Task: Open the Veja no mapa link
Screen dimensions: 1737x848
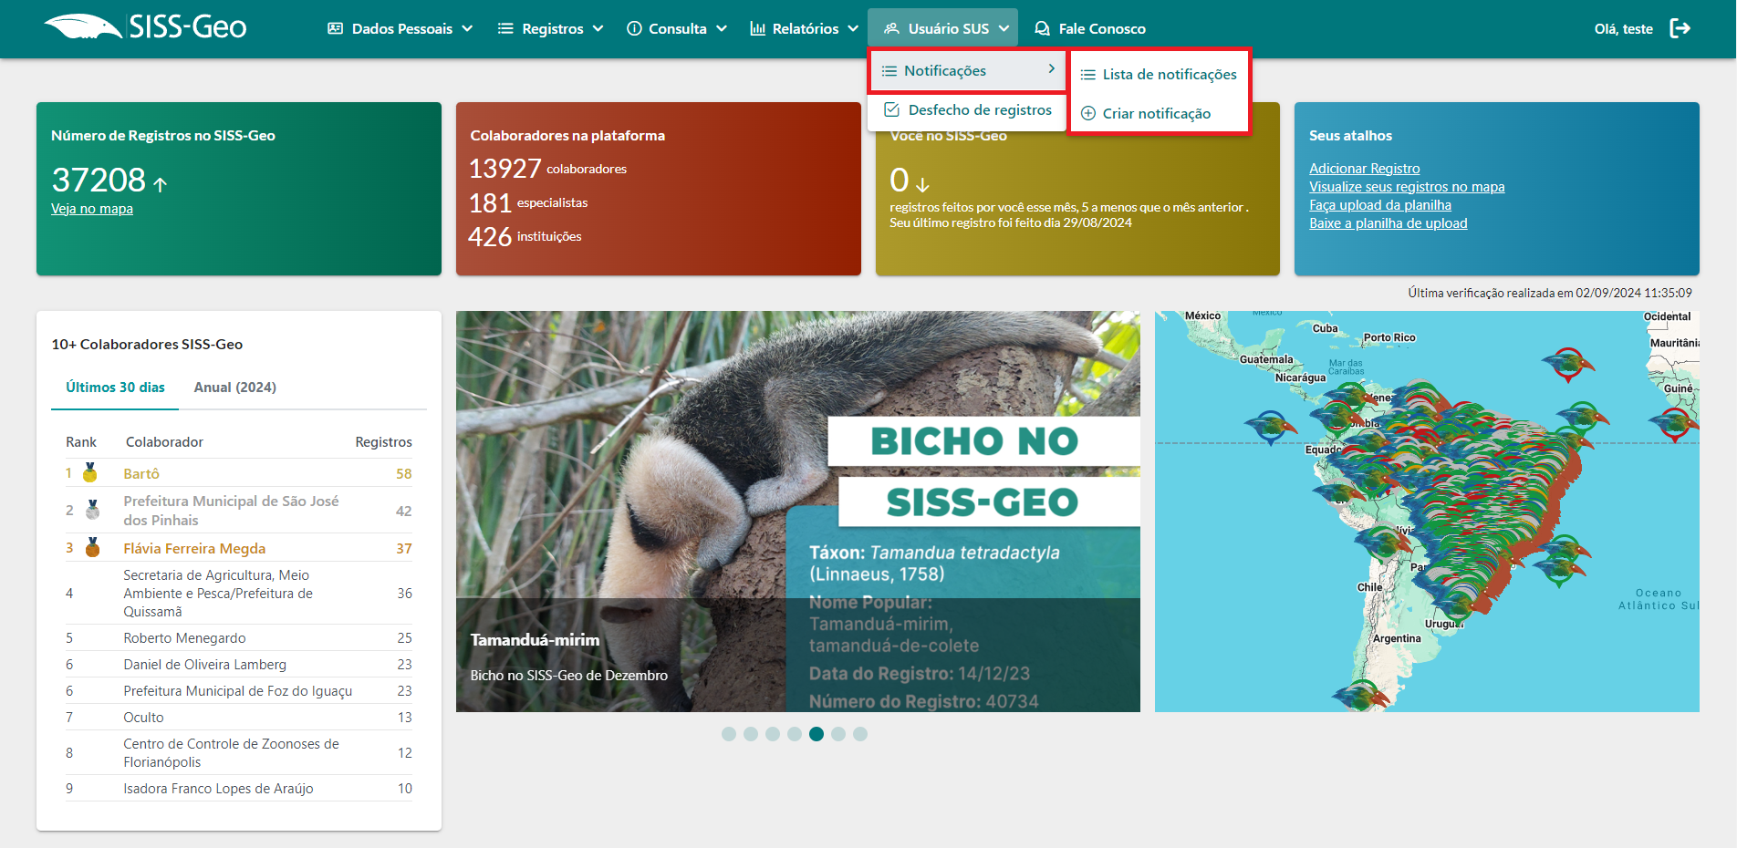Action: 92,209
